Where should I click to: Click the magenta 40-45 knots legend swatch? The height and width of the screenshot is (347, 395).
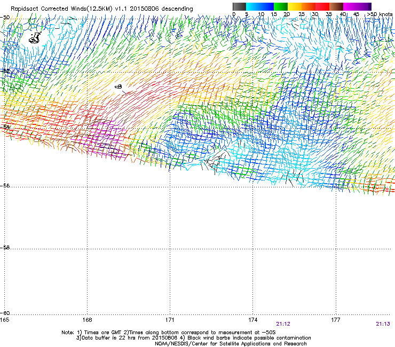tap(350, 6)
